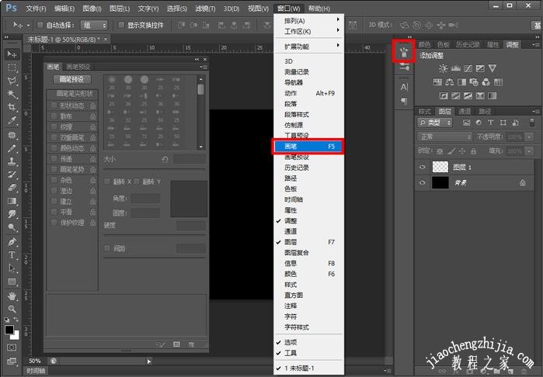Open the layer blend mode 正常 dropdown
Screen dimensions: 543x377
coord(445,137)
